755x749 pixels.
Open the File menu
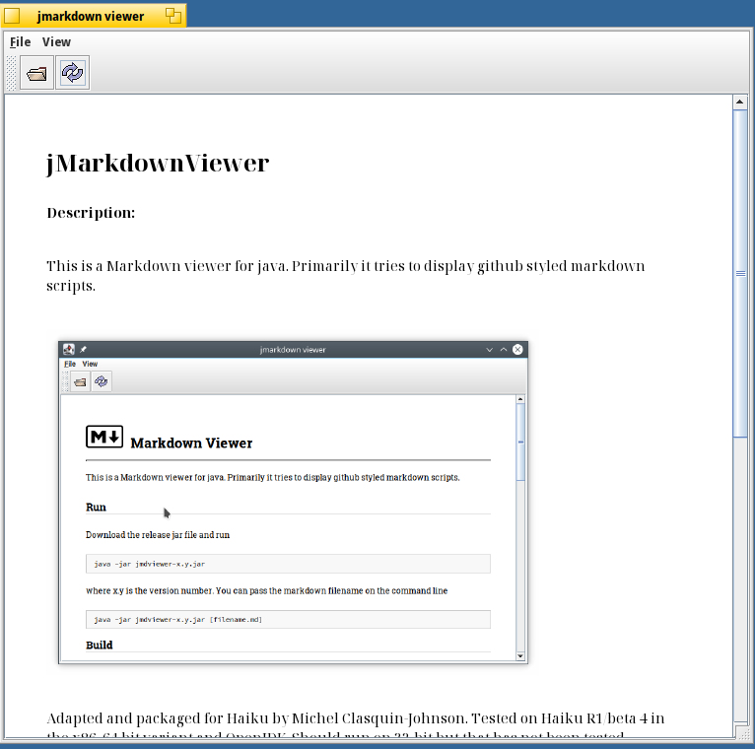(21, 42)
